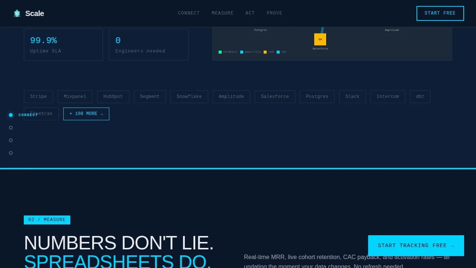Jump to third section dot in side nav
Viewport: 476px width, 268px height.
(11, 140)
